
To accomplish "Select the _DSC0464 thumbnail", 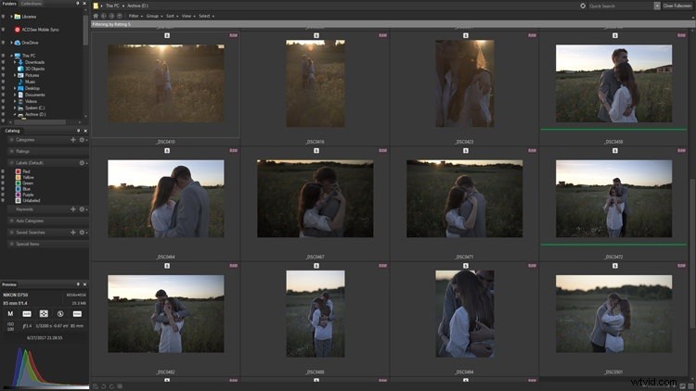I will click(x=166, y=198).
